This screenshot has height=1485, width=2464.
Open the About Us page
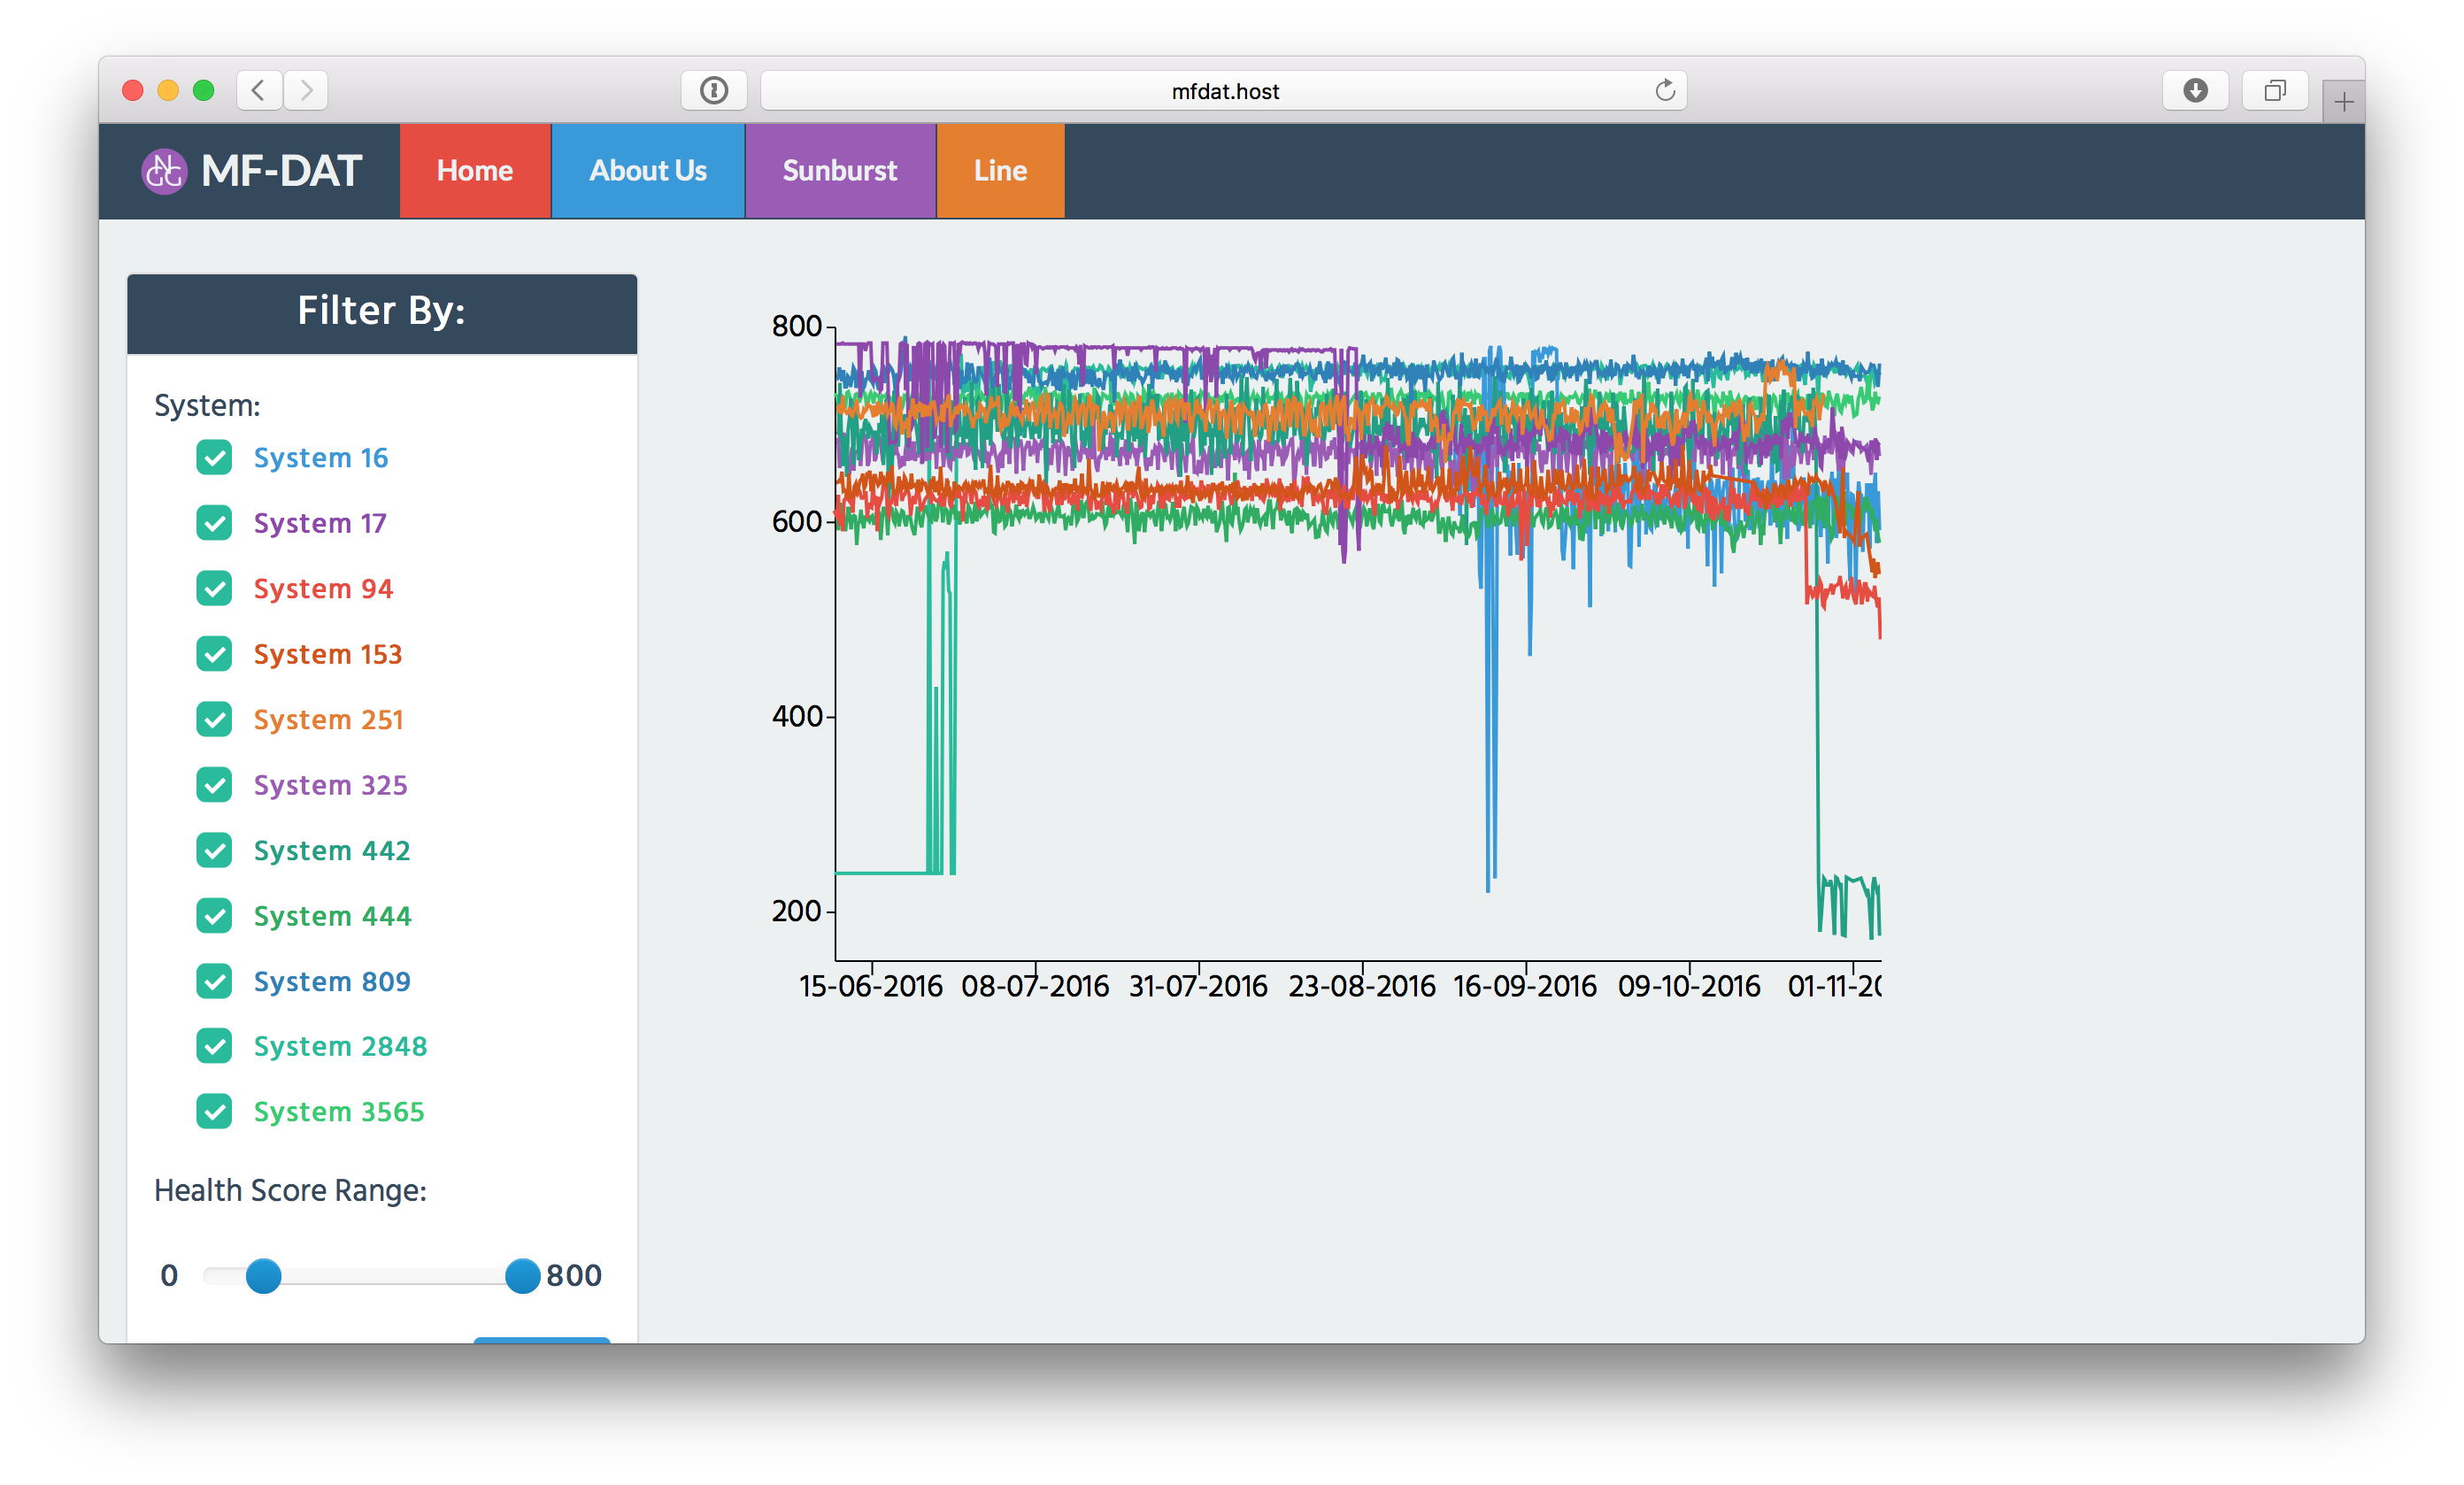(647, 171)
